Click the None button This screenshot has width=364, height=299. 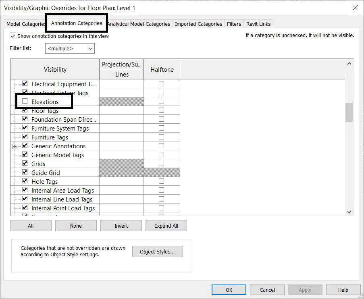click(x=76, y=226)
